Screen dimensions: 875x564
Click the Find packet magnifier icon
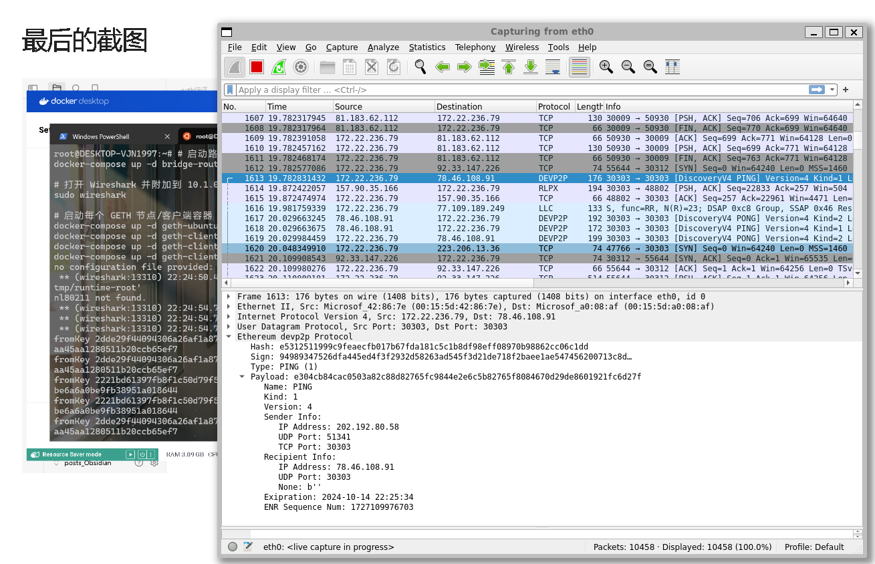(x=420, y=67)
